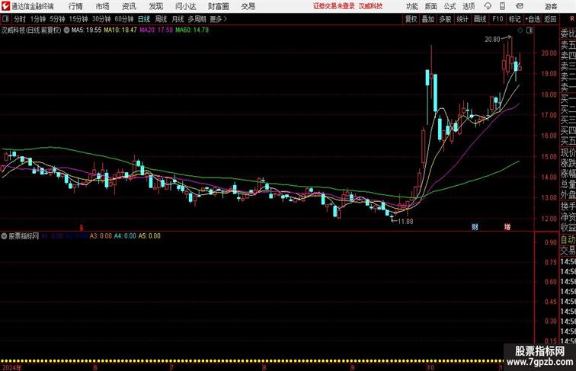Open the 公式 menu

click(450, 6)
